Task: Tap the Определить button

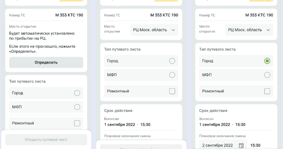Action: 46,63
